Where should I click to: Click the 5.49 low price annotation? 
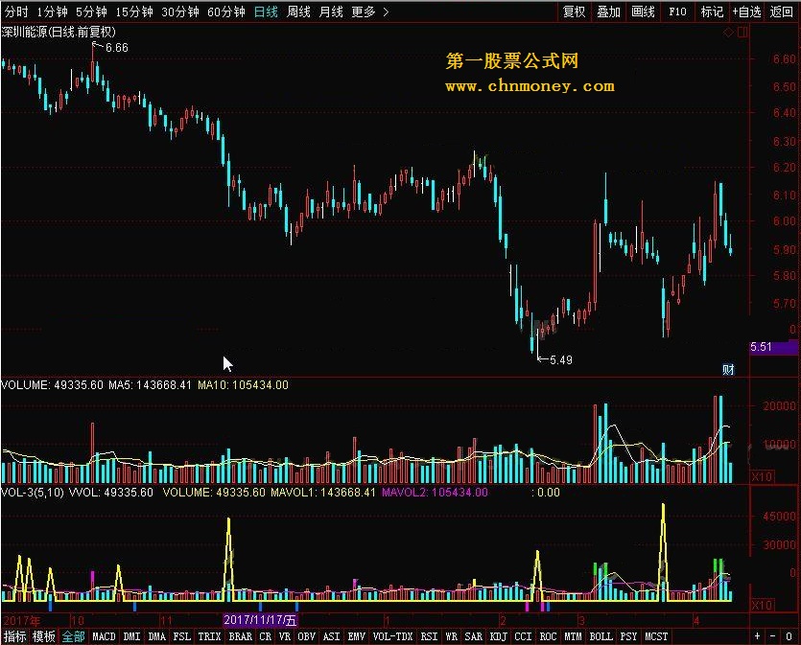pyautogui.click(x=561, y=360)
